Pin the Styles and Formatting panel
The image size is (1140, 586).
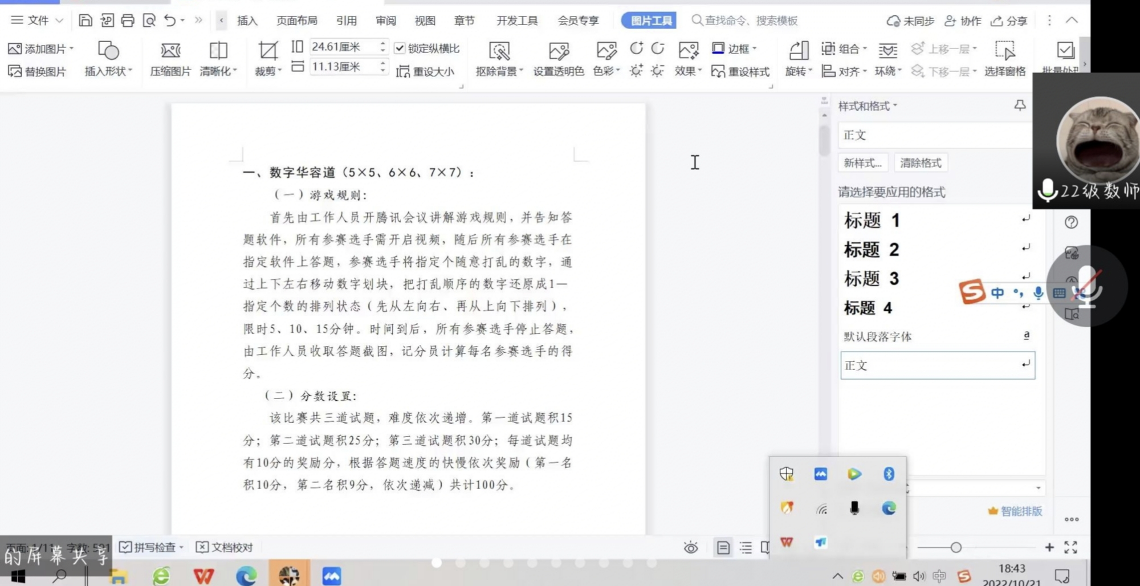pos(1020,105)
